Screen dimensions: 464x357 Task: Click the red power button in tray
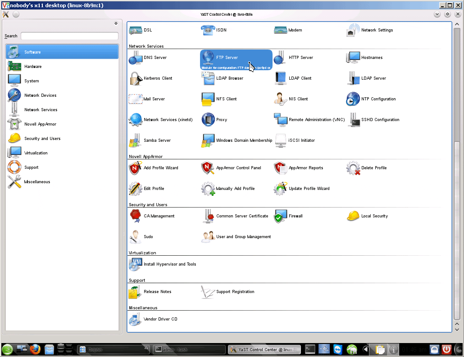tap(446, 350)
